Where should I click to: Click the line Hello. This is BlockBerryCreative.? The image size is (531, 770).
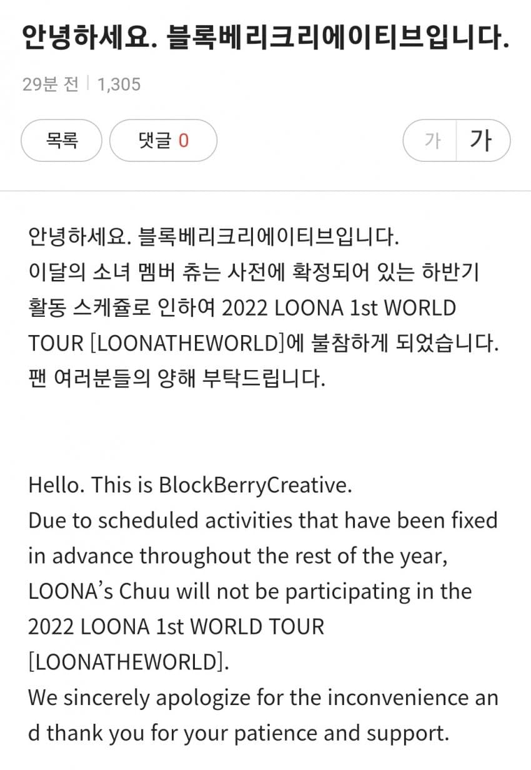[x=190, y=486]
